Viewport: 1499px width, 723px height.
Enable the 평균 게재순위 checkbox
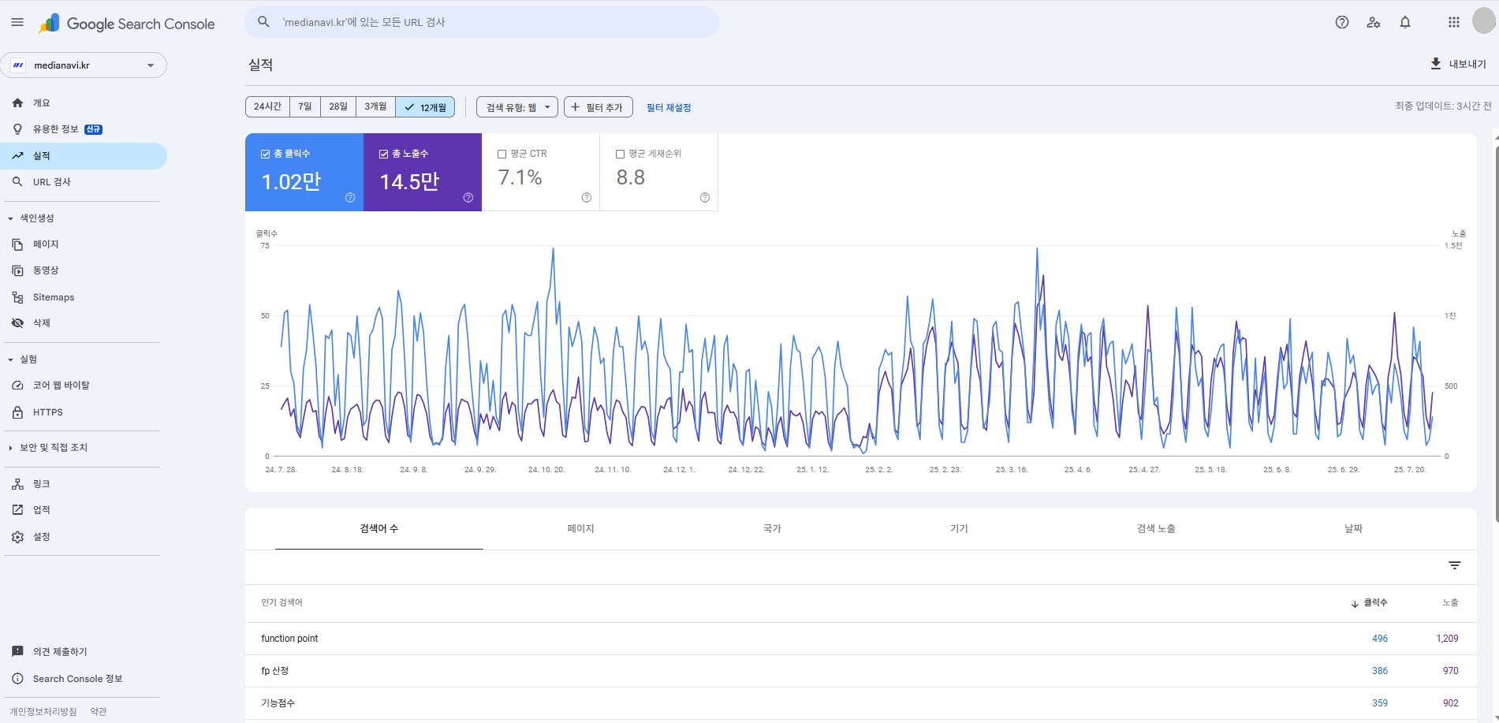tap(621, 155)
